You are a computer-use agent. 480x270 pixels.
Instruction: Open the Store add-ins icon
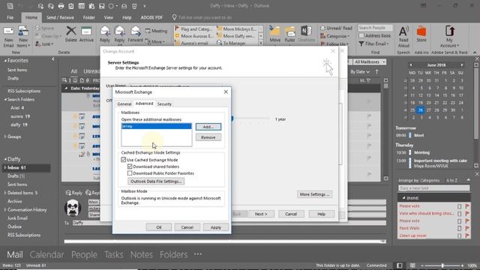point(421,34)
